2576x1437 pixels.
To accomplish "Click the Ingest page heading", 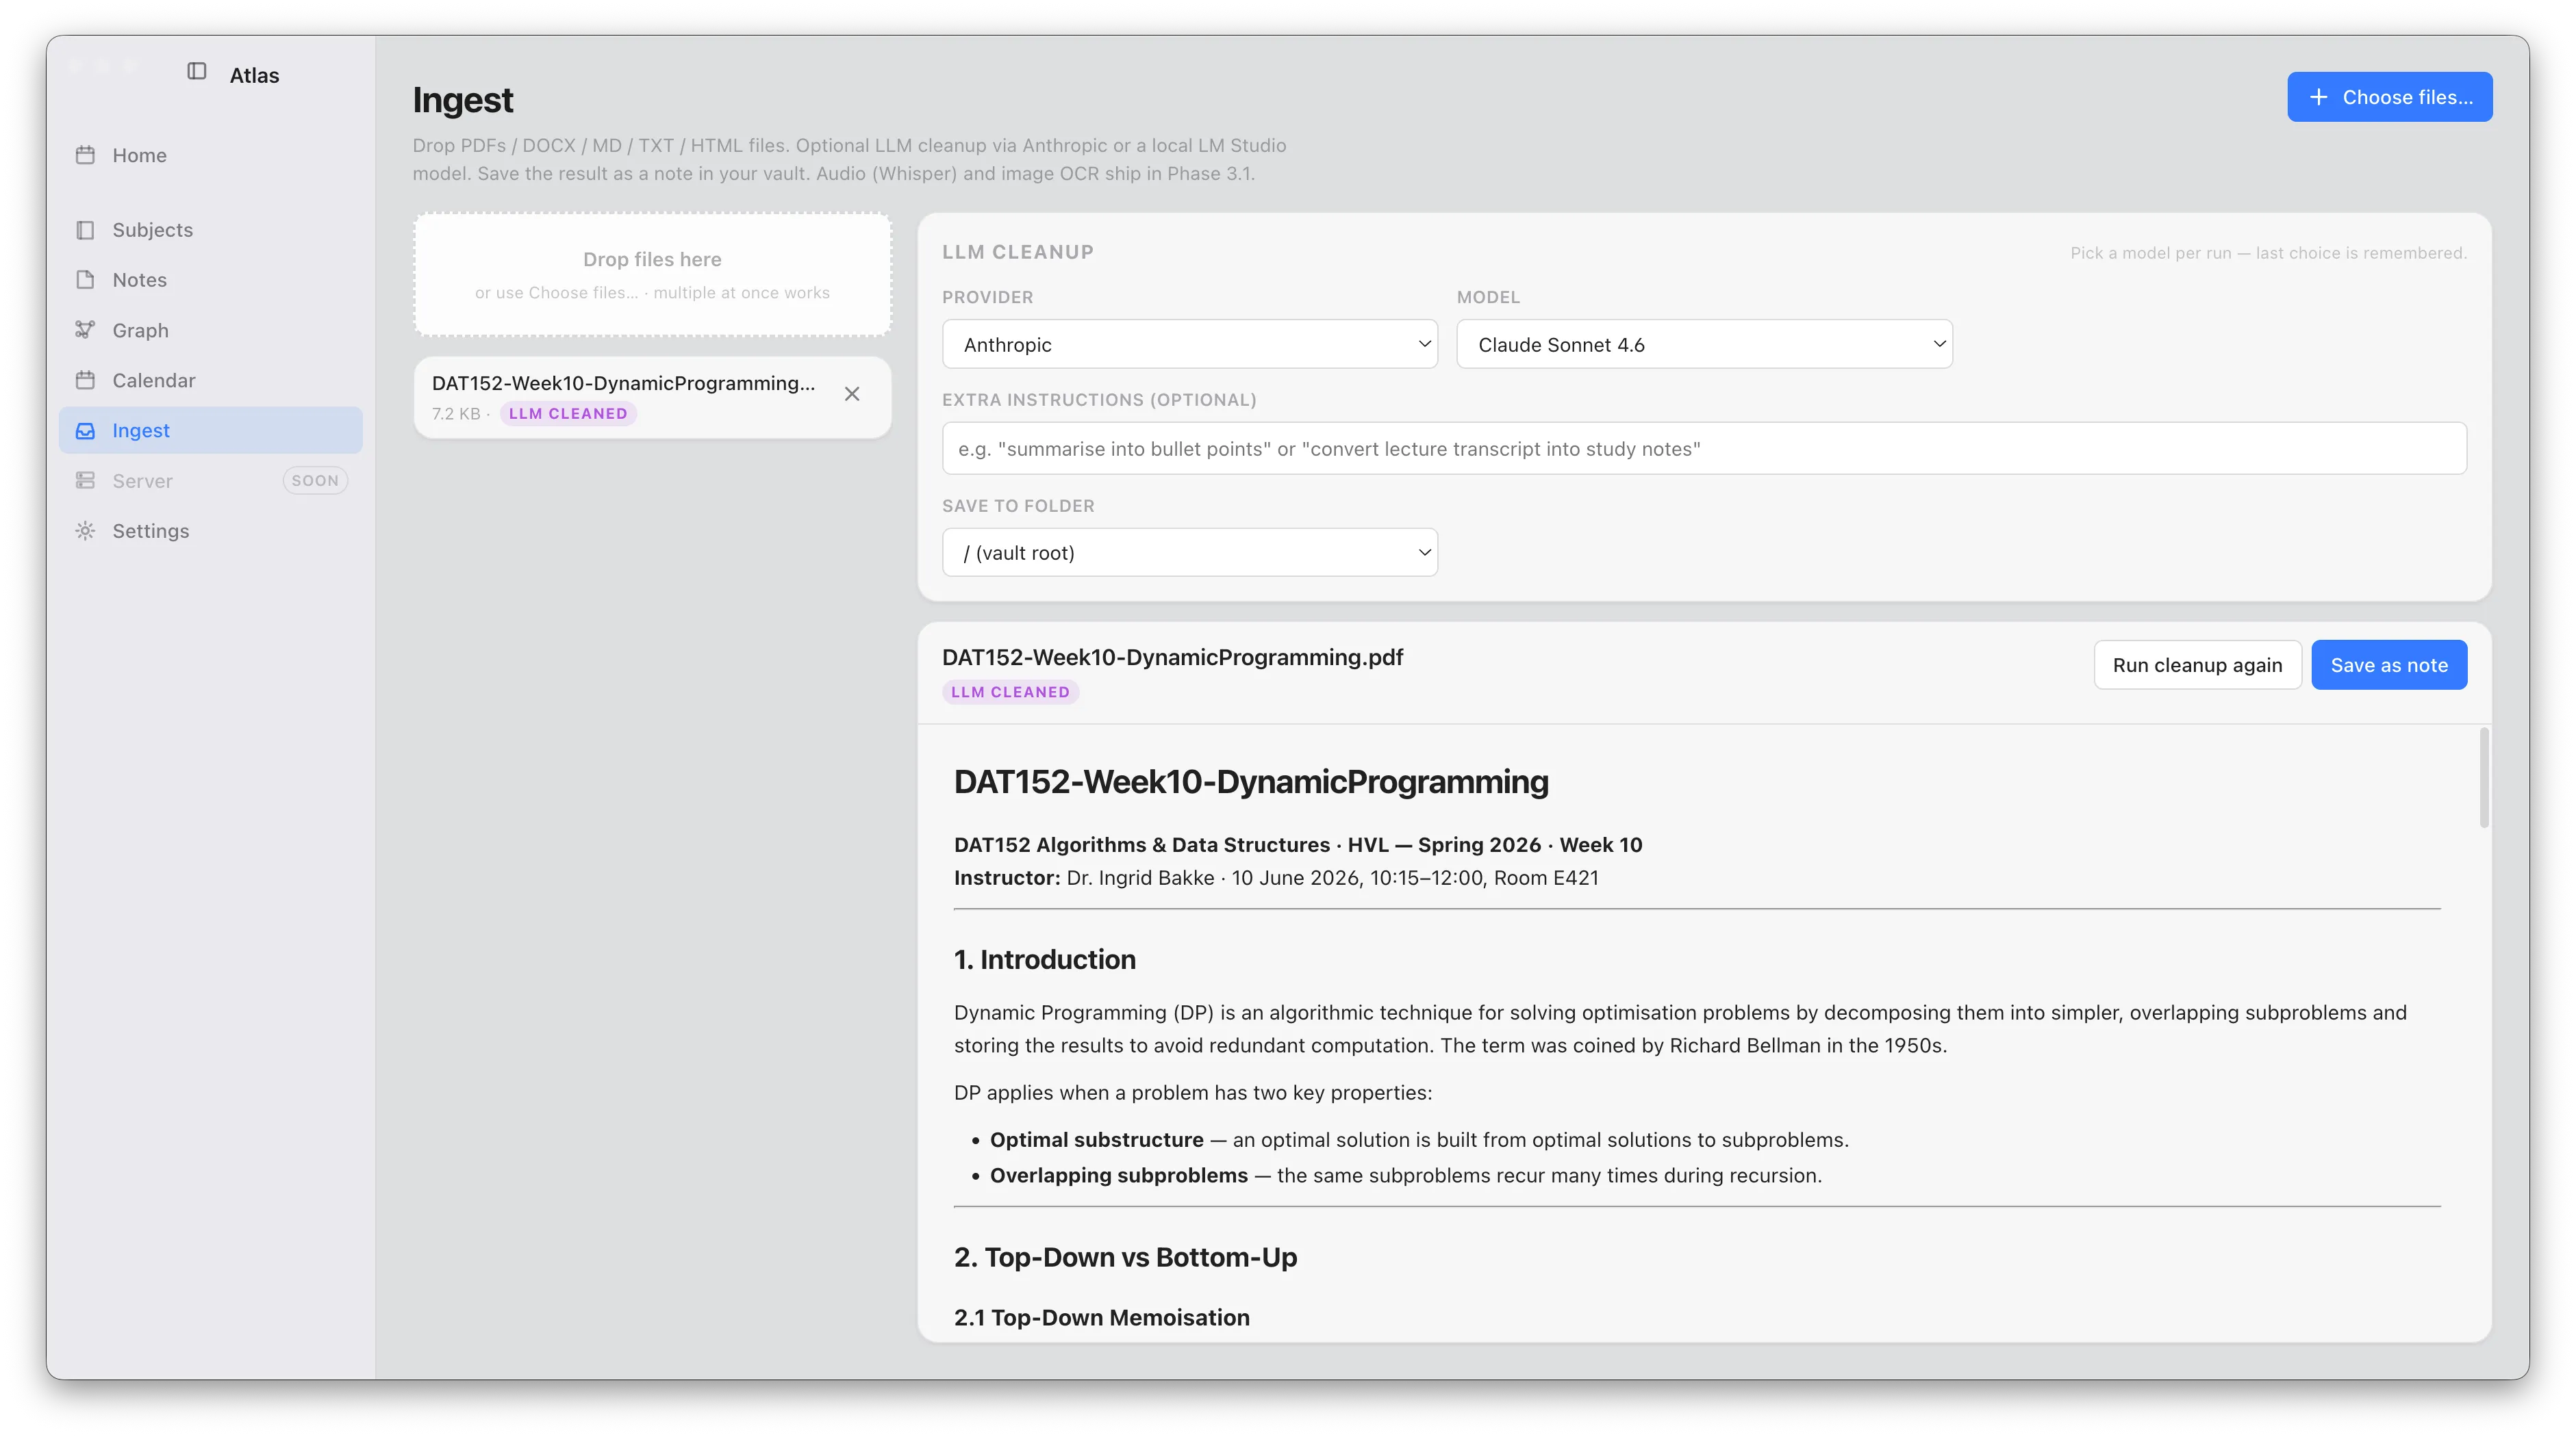I will [x=463, y=100].
